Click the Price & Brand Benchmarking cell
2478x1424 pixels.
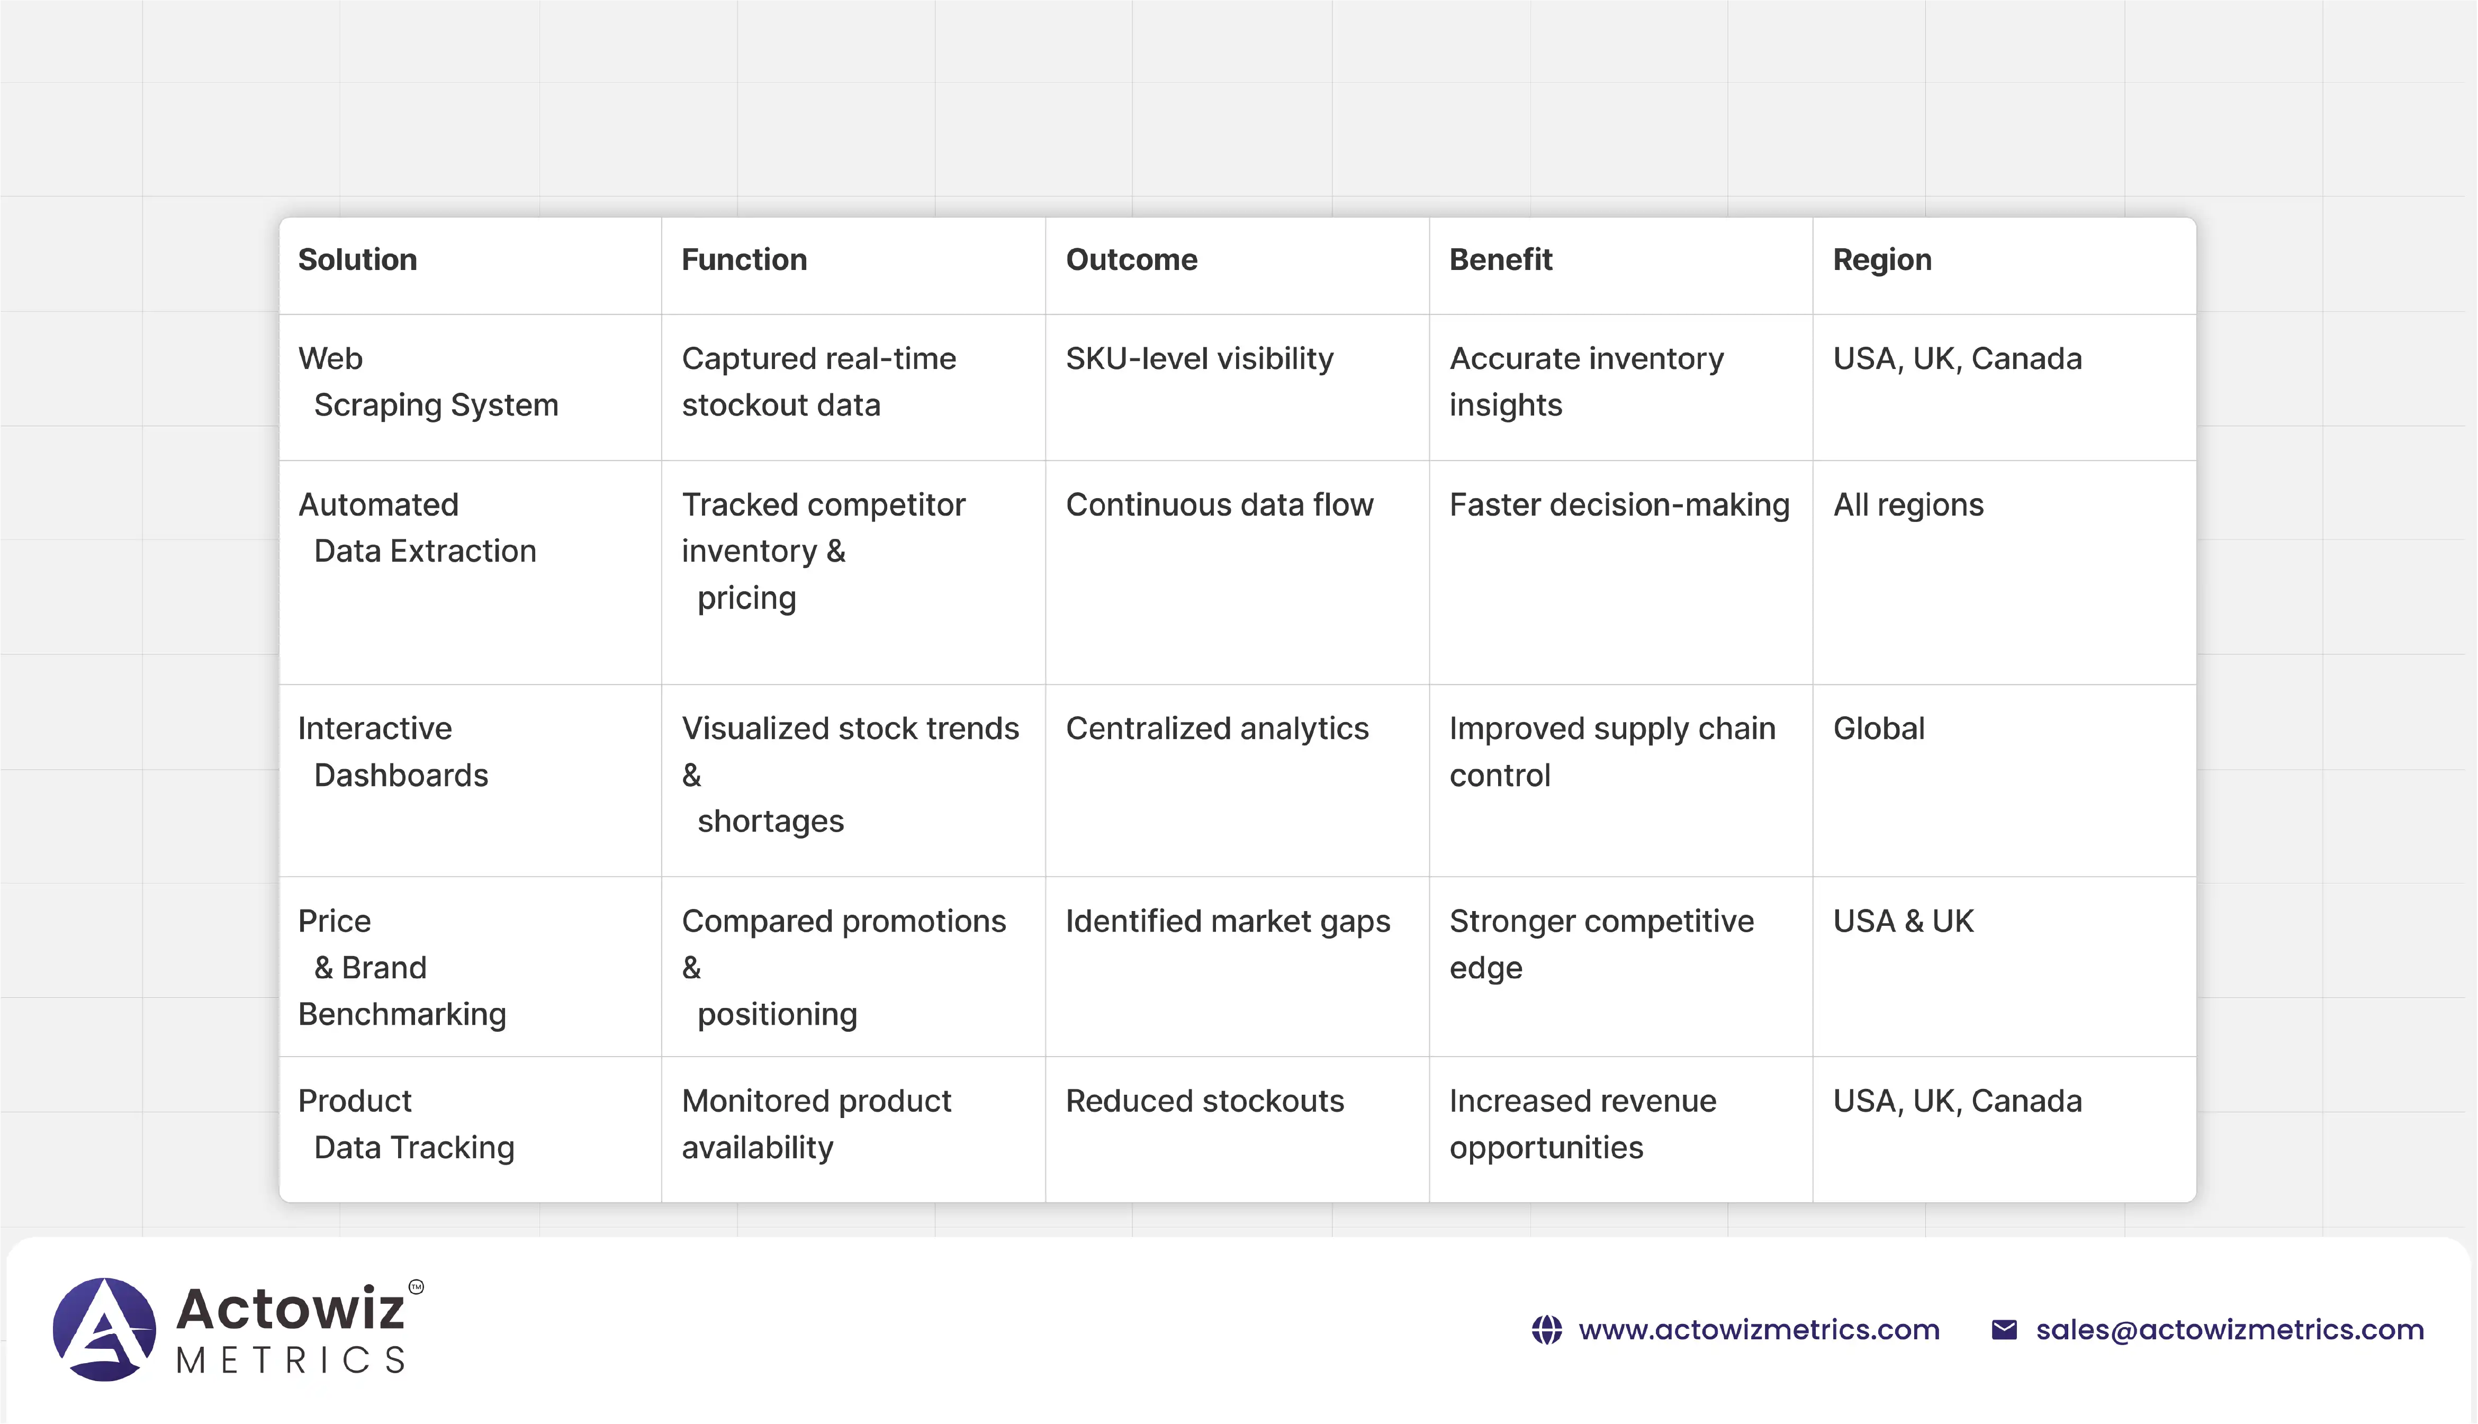click(402, 967)
